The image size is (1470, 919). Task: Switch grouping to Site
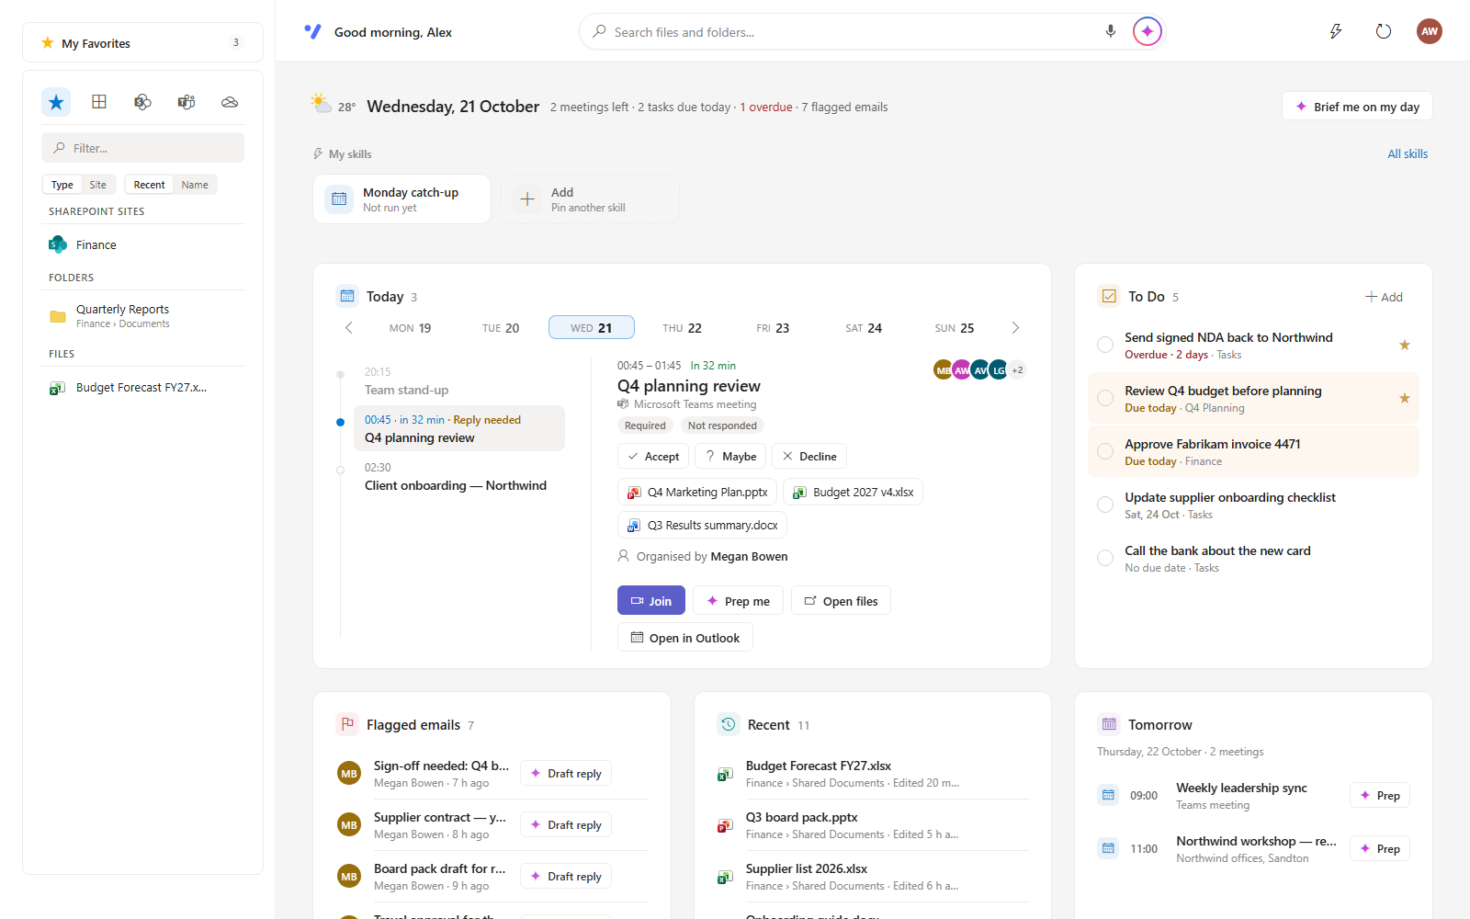pos(97,185)
